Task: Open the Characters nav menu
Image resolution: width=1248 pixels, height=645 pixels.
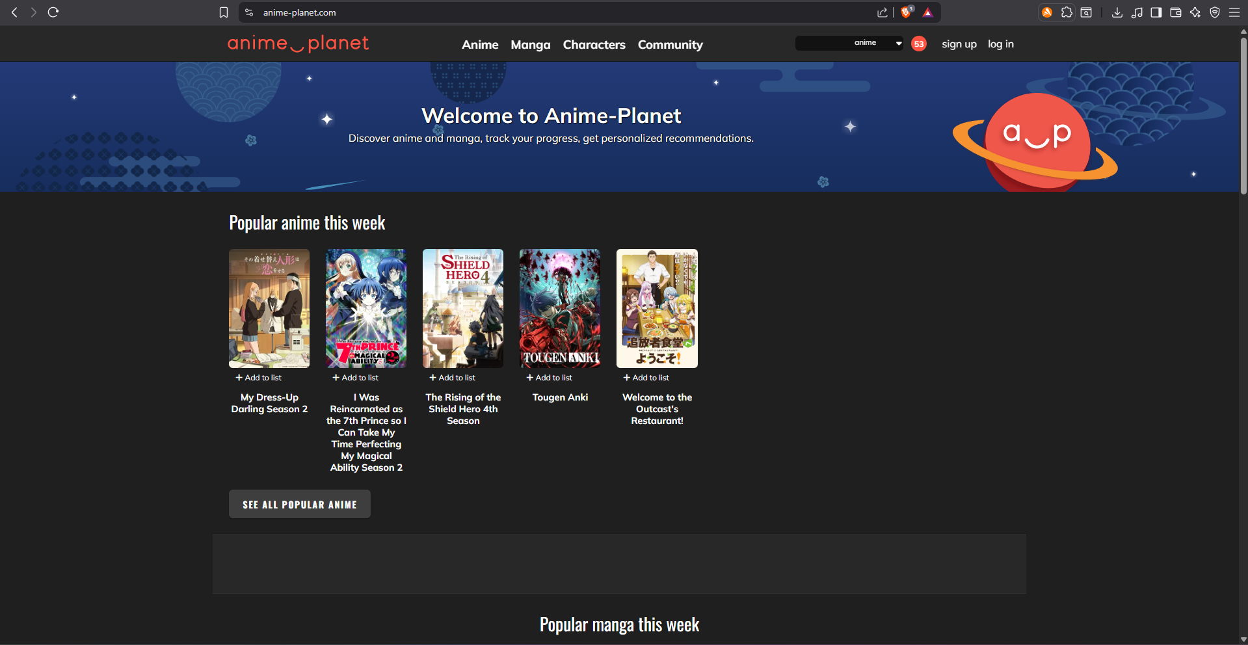Action: tap(594, 44)
